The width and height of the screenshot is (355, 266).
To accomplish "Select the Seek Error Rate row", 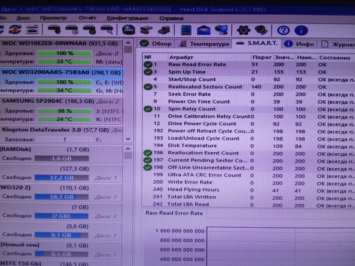I will click(248, 94).
